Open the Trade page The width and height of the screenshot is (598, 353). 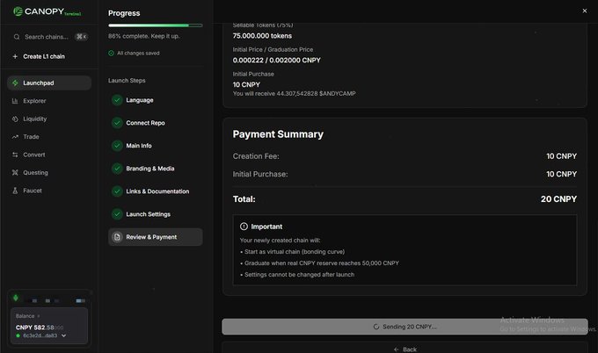[31, 137]
